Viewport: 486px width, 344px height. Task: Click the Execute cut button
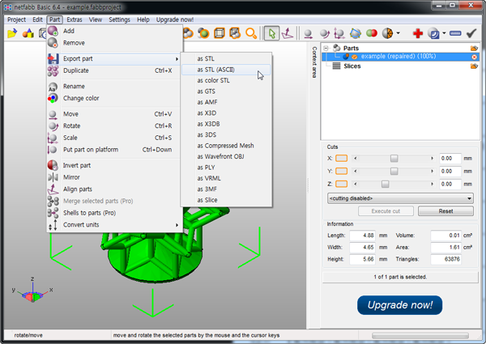click(386, 211)
